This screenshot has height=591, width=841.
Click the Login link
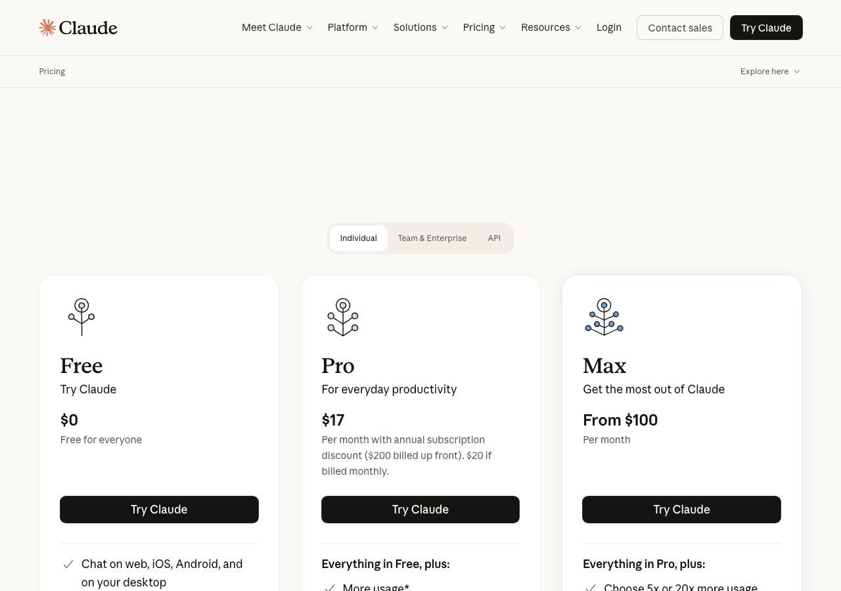[x=608, y=28]
